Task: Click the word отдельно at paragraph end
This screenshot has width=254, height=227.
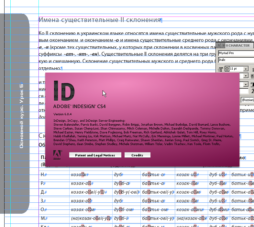Action: pyautogui.click(x=50, y=68)
